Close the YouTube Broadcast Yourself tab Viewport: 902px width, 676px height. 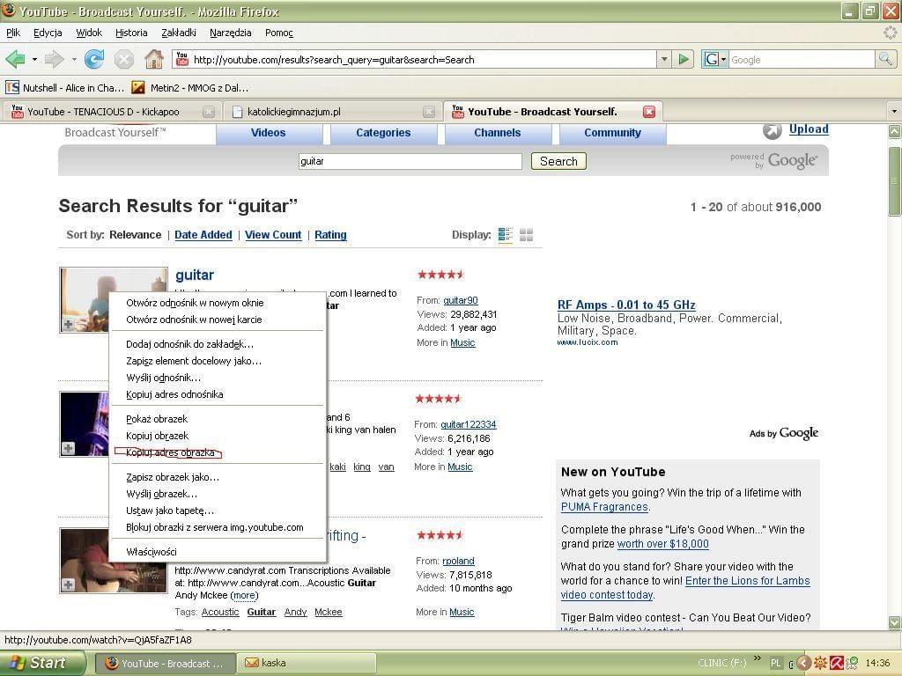(649, 112)
